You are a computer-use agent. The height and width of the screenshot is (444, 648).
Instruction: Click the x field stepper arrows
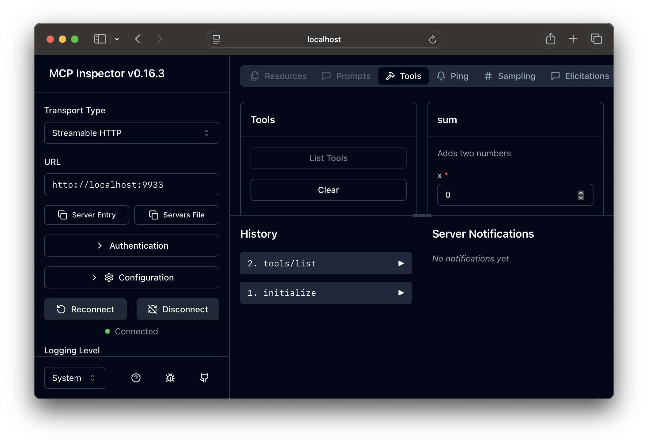(x=581, y=195)
